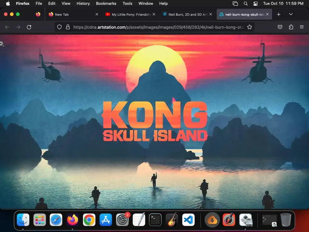
Task: Show site security padlock info
Action: point(68,27)
